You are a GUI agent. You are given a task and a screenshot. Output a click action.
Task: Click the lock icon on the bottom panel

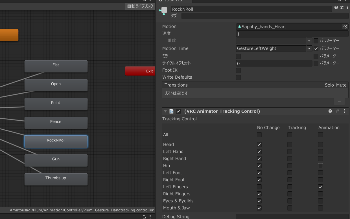[144, 217]
